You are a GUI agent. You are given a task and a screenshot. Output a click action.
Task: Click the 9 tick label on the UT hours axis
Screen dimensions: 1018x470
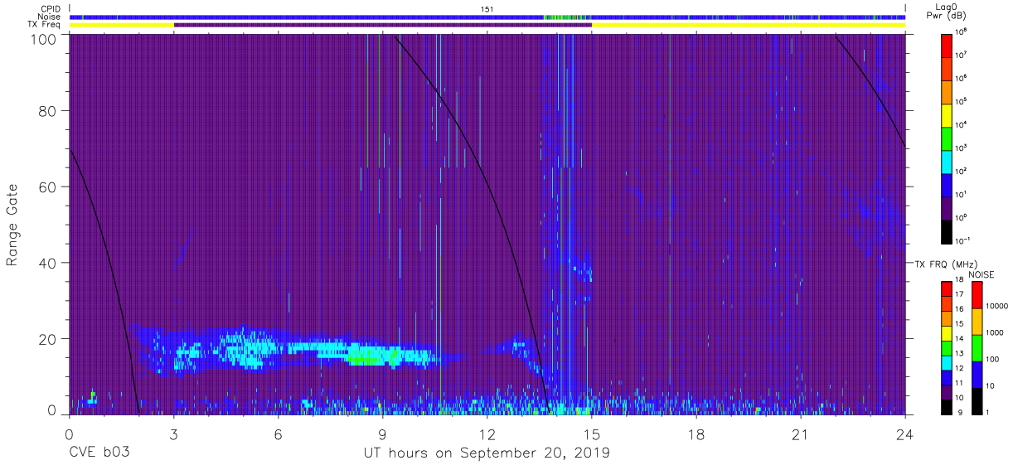tap(383, 434)
